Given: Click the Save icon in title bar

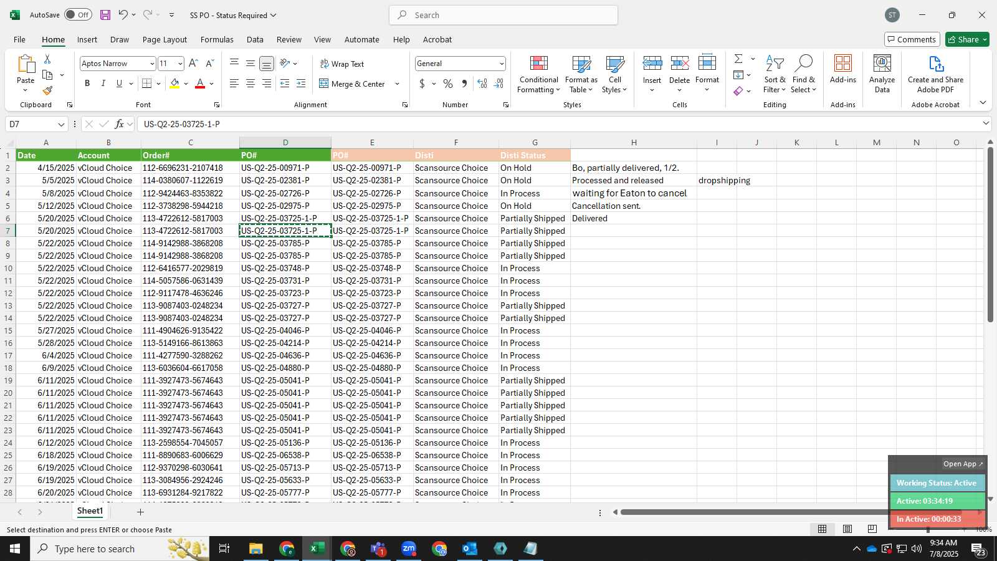Looking at the screenshot, I should pos(105,15).
